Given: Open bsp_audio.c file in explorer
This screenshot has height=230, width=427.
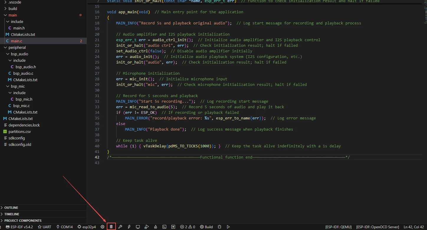Looking at the screenshot, I should pos(23,73).
